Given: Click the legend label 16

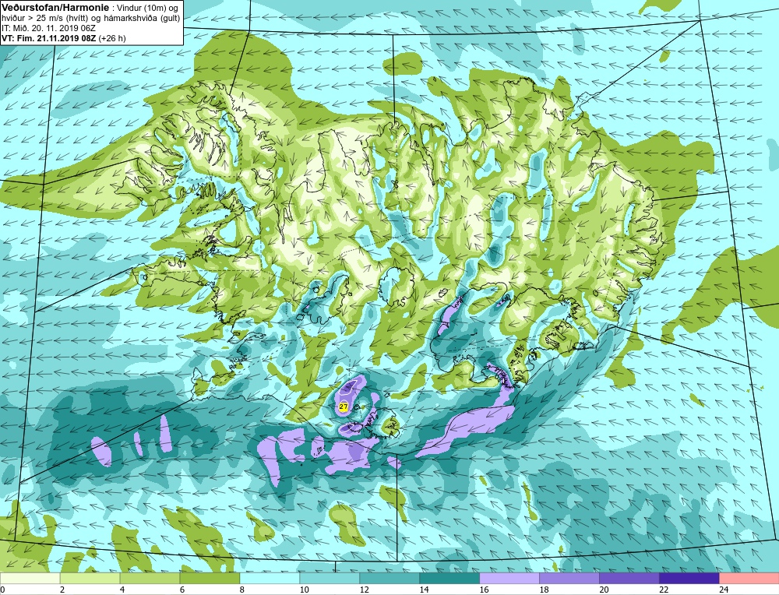Looking at the screenshot, I should coord(484,590).
